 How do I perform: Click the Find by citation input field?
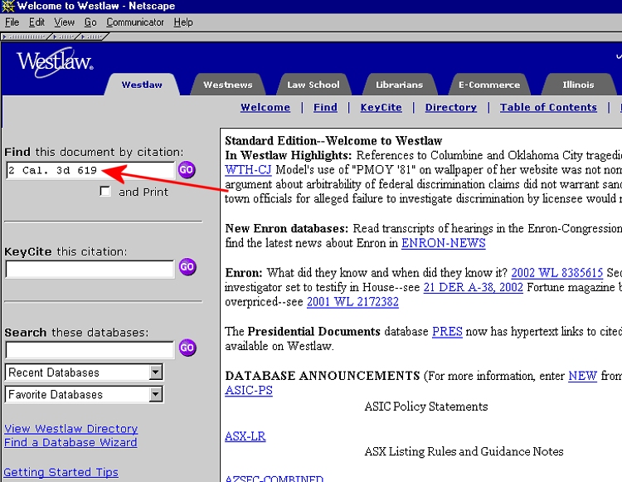pyautogui.click(x=90, y=170)
